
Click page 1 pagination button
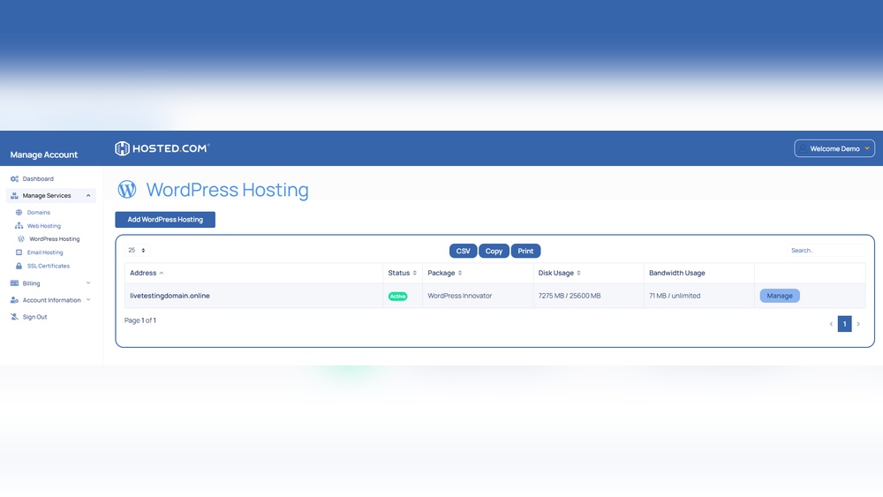pyautogui.click(x=844, y=324)
